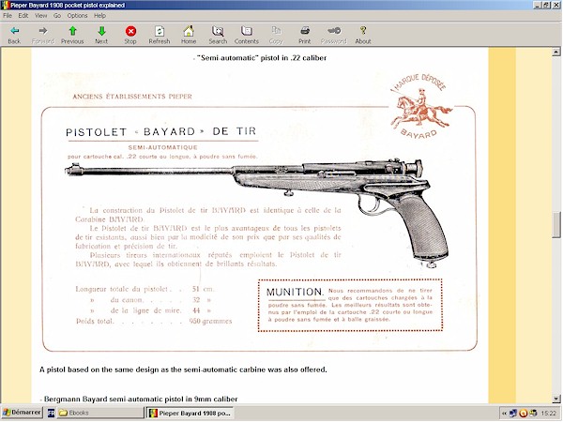Image resolution: width=563 pixels, height=422 pixels.
Task: Click quick-launch icon beside Démarrer
Action: pyautogui.click(x=51, y=413)
